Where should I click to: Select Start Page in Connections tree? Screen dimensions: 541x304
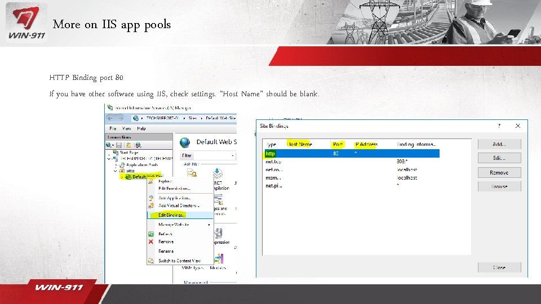coord(129,153)
